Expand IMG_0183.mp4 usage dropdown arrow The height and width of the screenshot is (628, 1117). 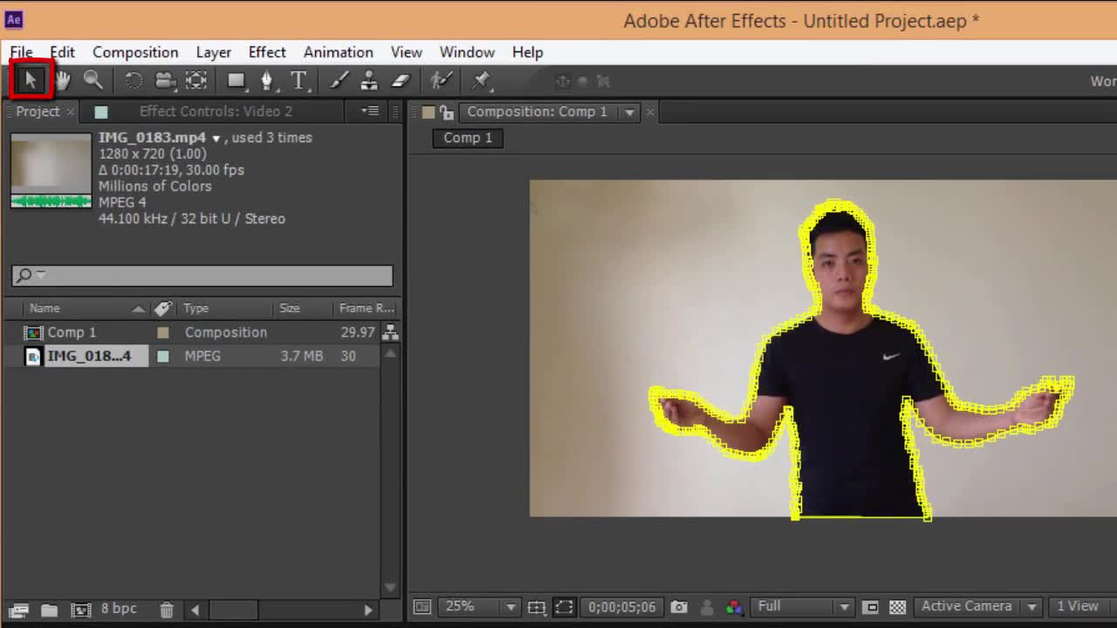[216, 139]
